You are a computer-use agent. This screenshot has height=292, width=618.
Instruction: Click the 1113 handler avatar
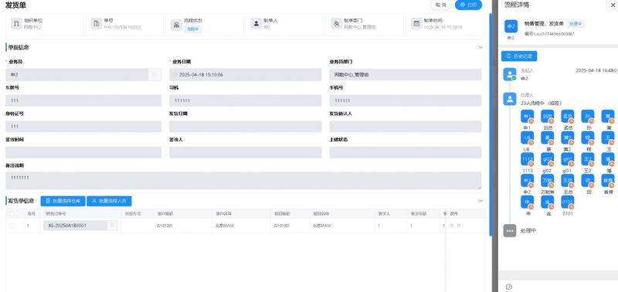tap(527, 159)
